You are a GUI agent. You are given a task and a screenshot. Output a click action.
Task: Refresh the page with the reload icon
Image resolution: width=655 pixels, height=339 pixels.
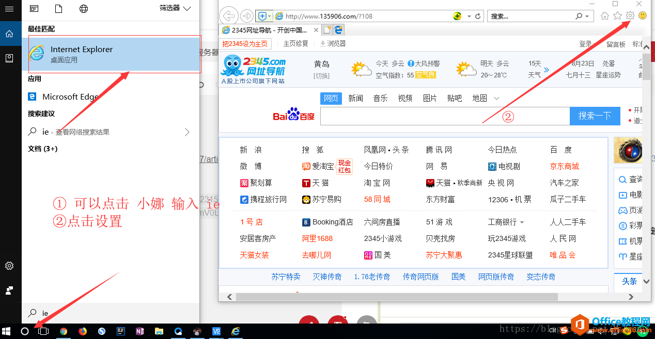click(478, 15)
